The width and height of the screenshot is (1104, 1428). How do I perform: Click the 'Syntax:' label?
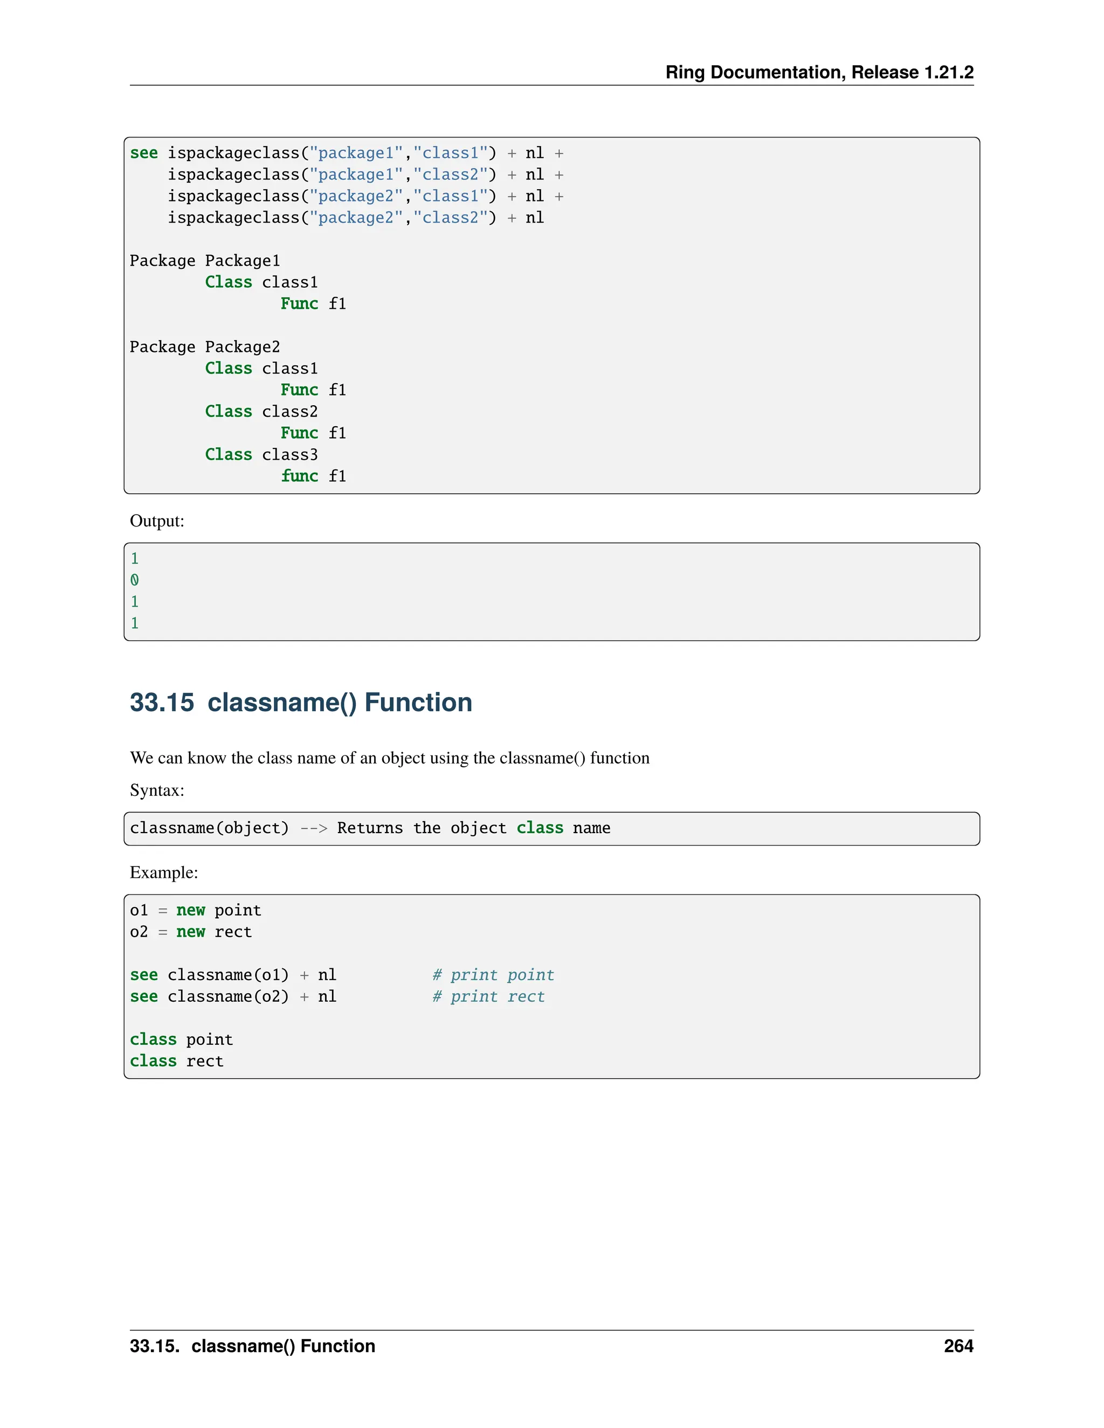point(157,790)
